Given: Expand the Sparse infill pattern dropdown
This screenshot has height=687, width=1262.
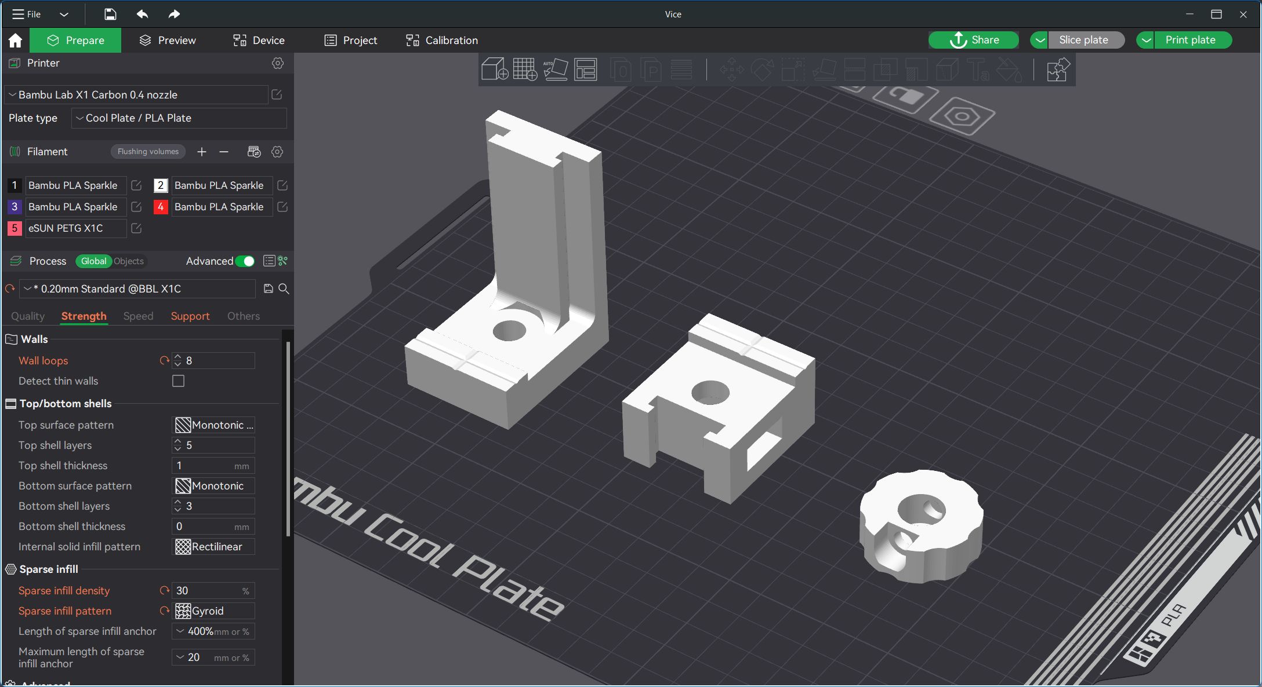Looking at the screenshot, I should [214, 611].
